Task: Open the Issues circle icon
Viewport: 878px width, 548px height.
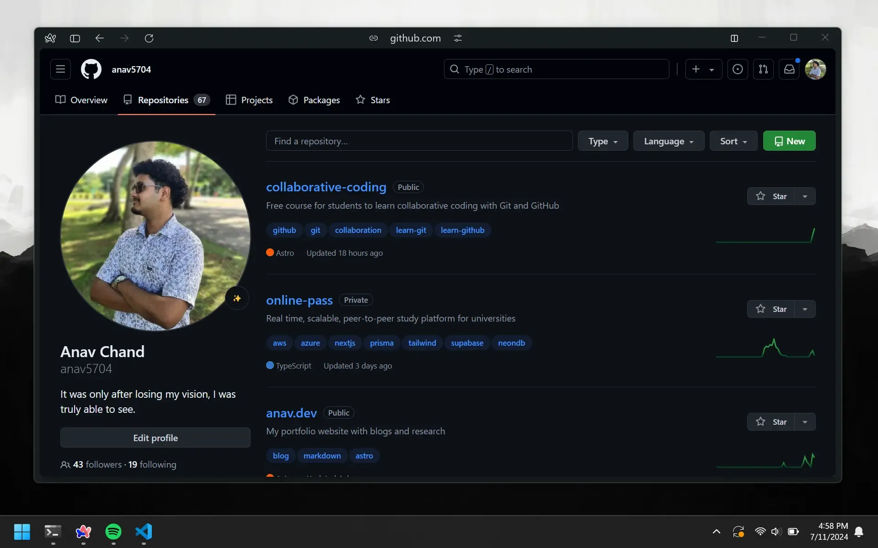Action: pyautogui.click(x=738, y=69)
